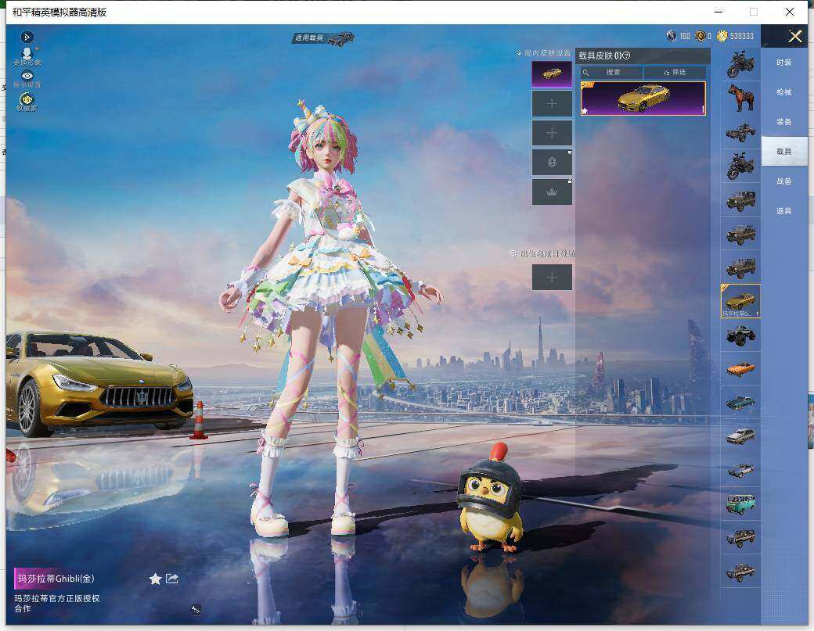Select the teal convertible car vehicle
Image resolution: width=814 pixels, height=631 pixels.
[x=740, y=403]
